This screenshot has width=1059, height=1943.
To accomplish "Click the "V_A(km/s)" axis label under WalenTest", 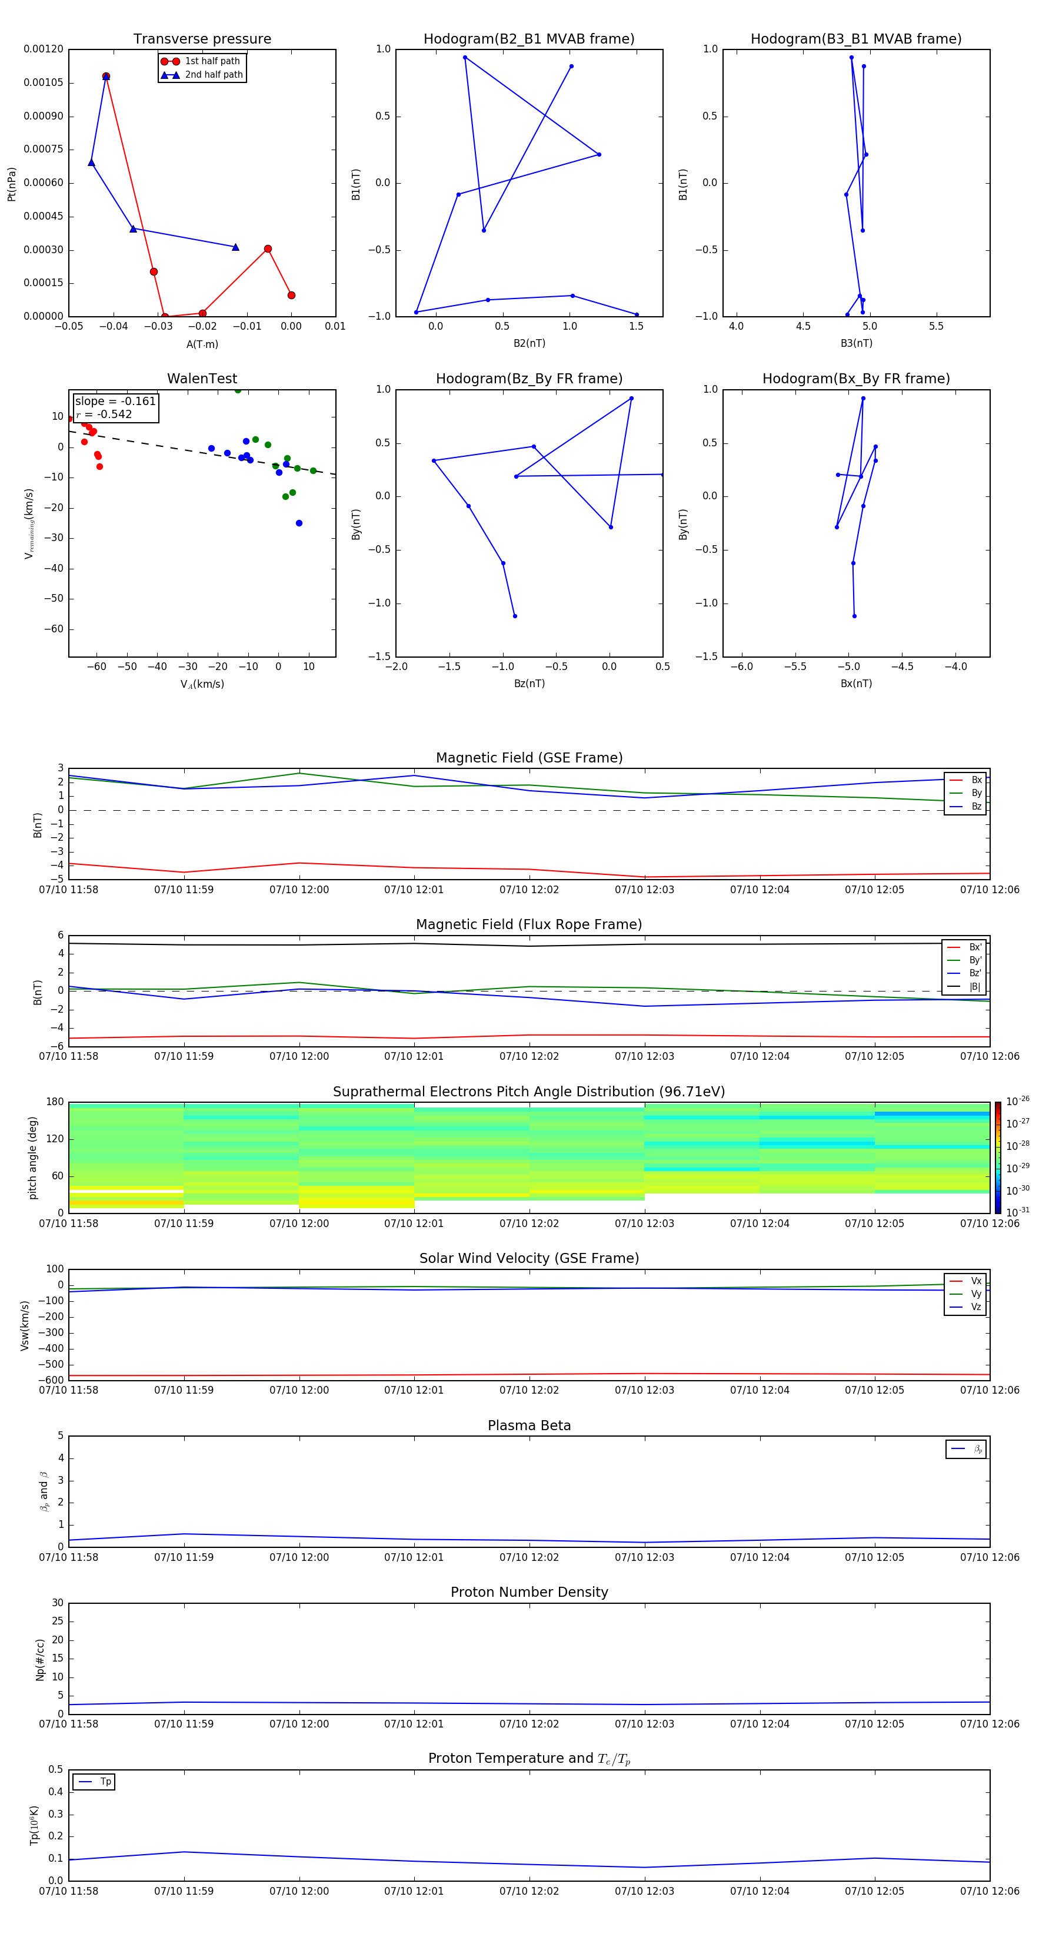I will click(202, 684).
